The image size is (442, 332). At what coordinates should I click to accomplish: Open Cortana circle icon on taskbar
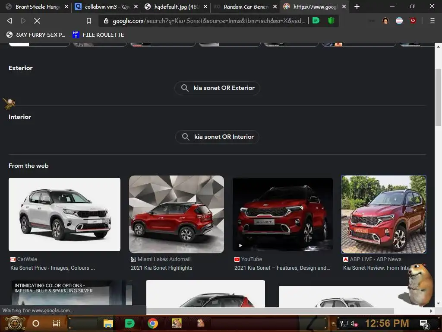coord(36,323)
